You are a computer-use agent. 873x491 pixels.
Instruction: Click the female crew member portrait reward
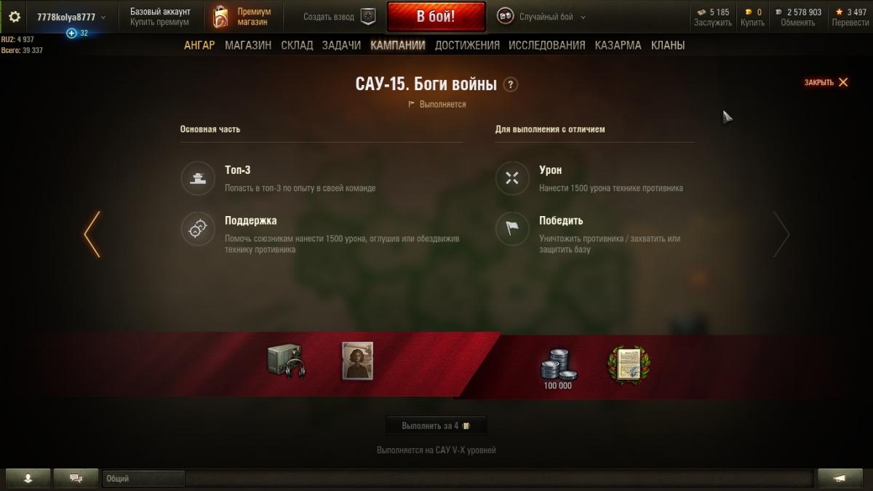point(357,361)
